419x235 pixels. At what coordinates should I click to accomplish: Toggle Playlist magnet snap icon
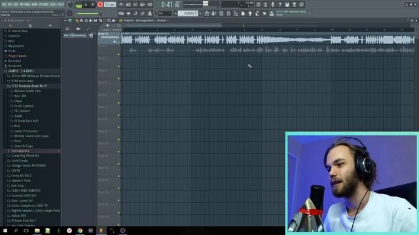coord(70,20)
